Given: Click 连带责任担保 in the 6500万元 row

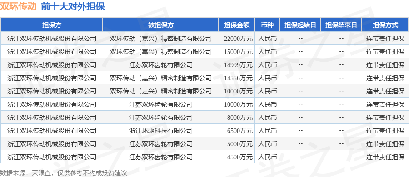Looking at the screenshot, I should tap(385, 131).
